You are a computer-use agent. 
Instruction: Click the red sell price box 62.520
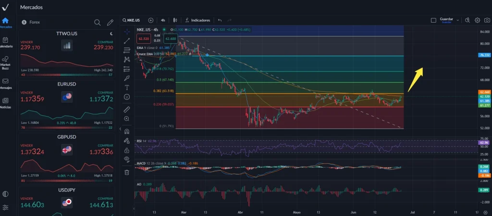(144, 38)
